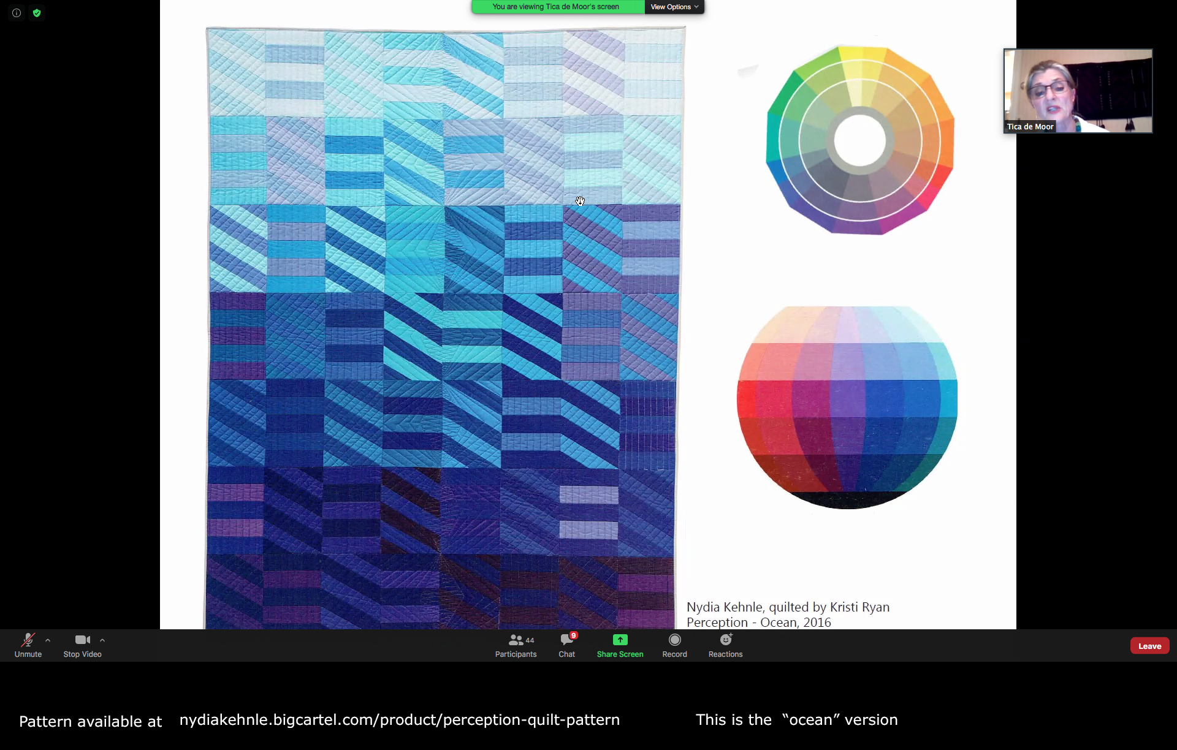
Task: Click the Perception Ocean quilt image
Action: (x=445, y=328)
